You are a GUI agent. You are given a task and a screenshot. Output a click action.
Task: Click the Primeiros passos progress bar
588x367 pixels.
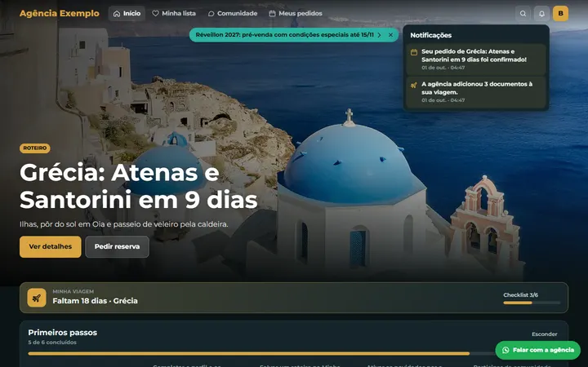tap(294, 353)
